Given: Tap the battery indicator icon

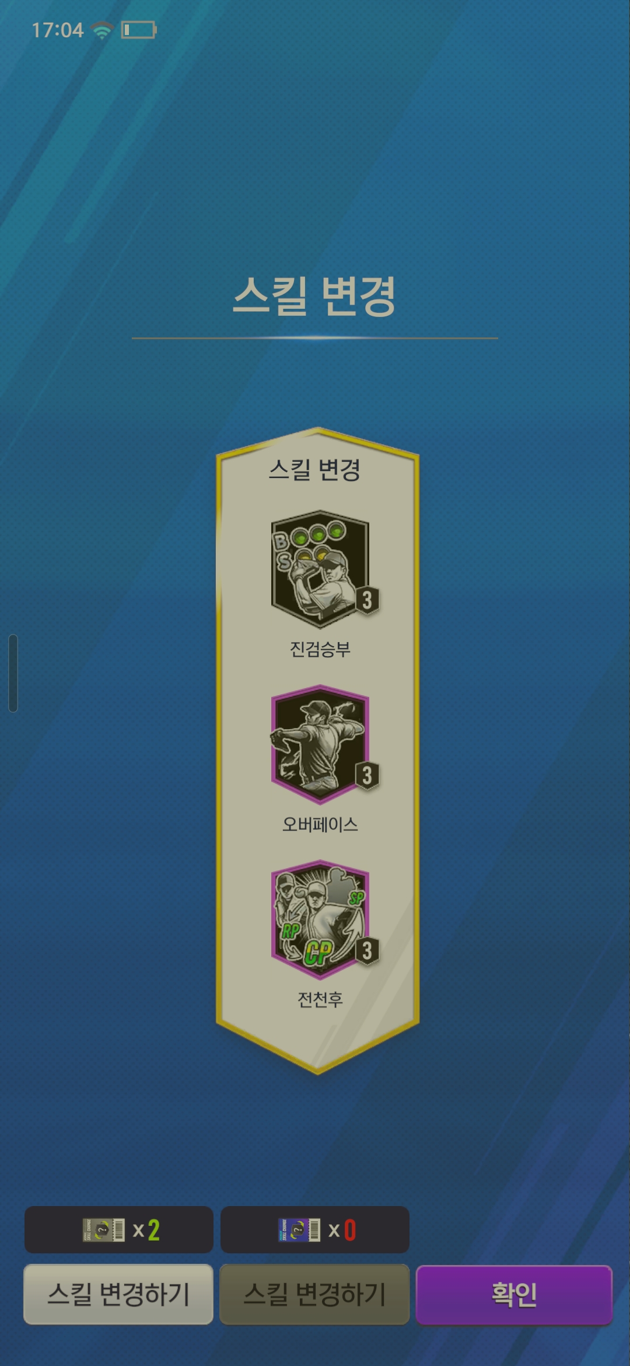Looking at the screenshot, I should (139, 30).
